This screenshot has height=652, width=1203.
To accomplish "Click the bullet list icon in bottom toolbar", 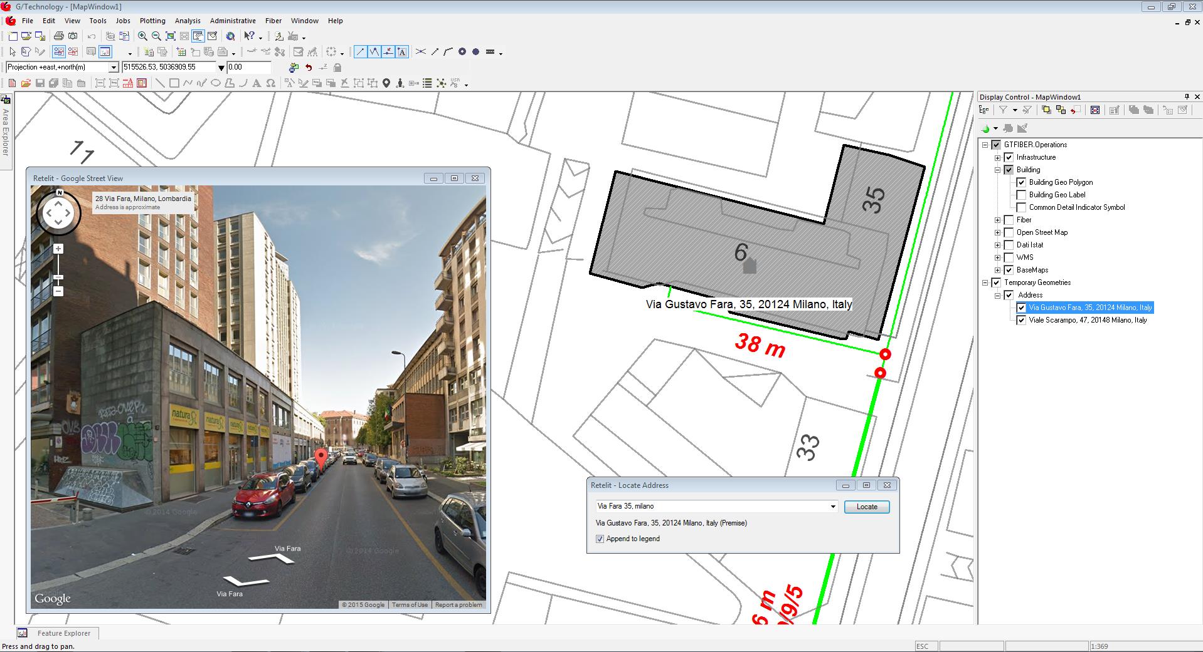I will (x=427, y=83).
